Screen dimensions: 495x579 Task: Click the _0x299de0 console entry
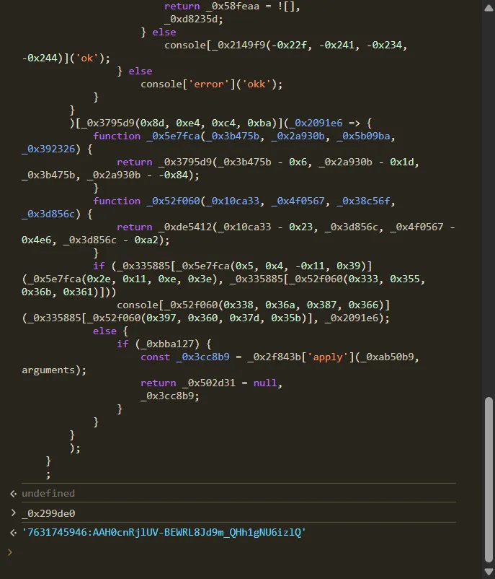48,513
